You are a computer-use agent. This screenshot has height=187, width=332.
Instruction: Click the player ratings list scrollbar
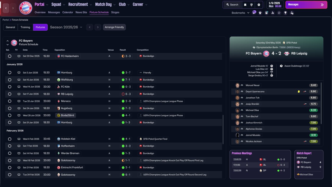tap(321, 103)
